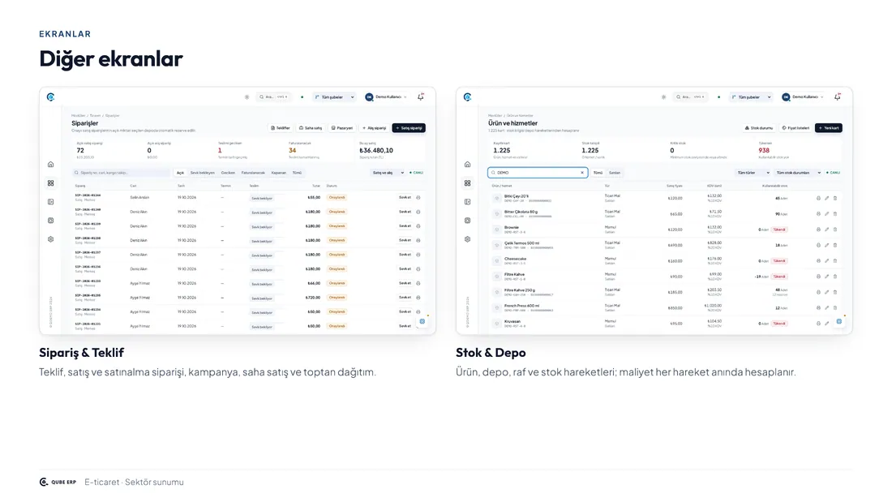This screenshot has width=892, height=502.
Task: Toggle the sun theme icon in Siparişler screen
Action: pyautogui.click(x=247, y=97)
